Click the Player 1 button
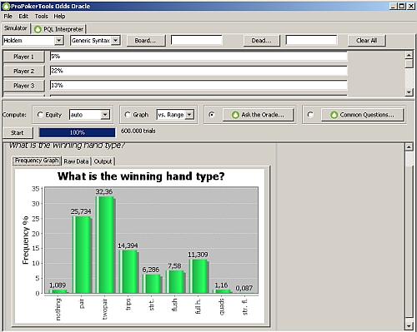Screen dimensions: 417x332 tap(23, 57)
